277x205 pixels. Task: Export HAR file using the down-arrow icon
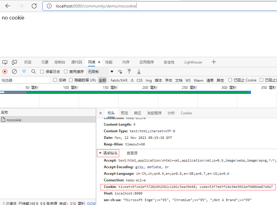coord(138,72)
